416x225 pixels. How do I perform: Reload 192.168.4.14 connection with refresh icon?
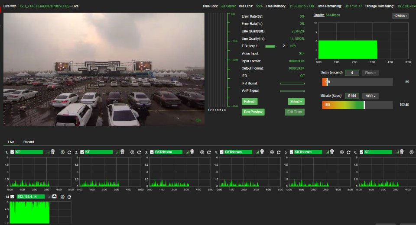(x=69, y=197)
